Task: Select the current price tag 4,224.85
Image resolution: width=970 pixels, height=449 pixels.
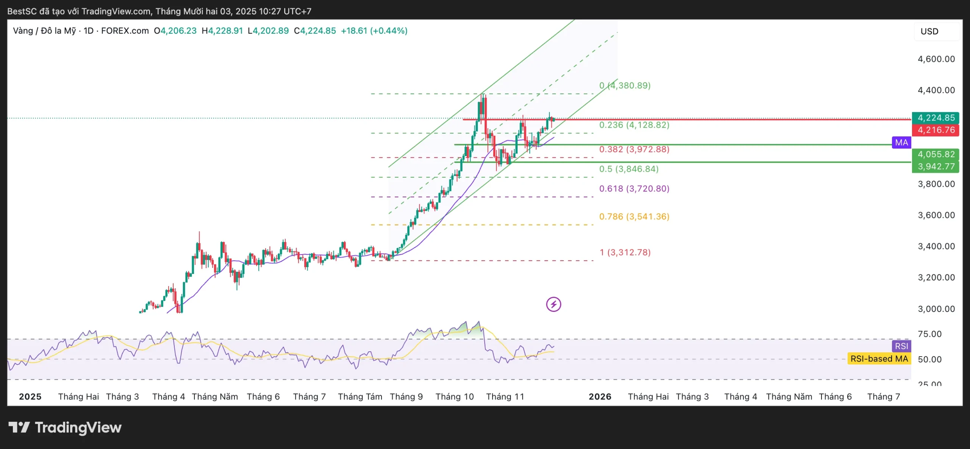Action: click(936, 118)
